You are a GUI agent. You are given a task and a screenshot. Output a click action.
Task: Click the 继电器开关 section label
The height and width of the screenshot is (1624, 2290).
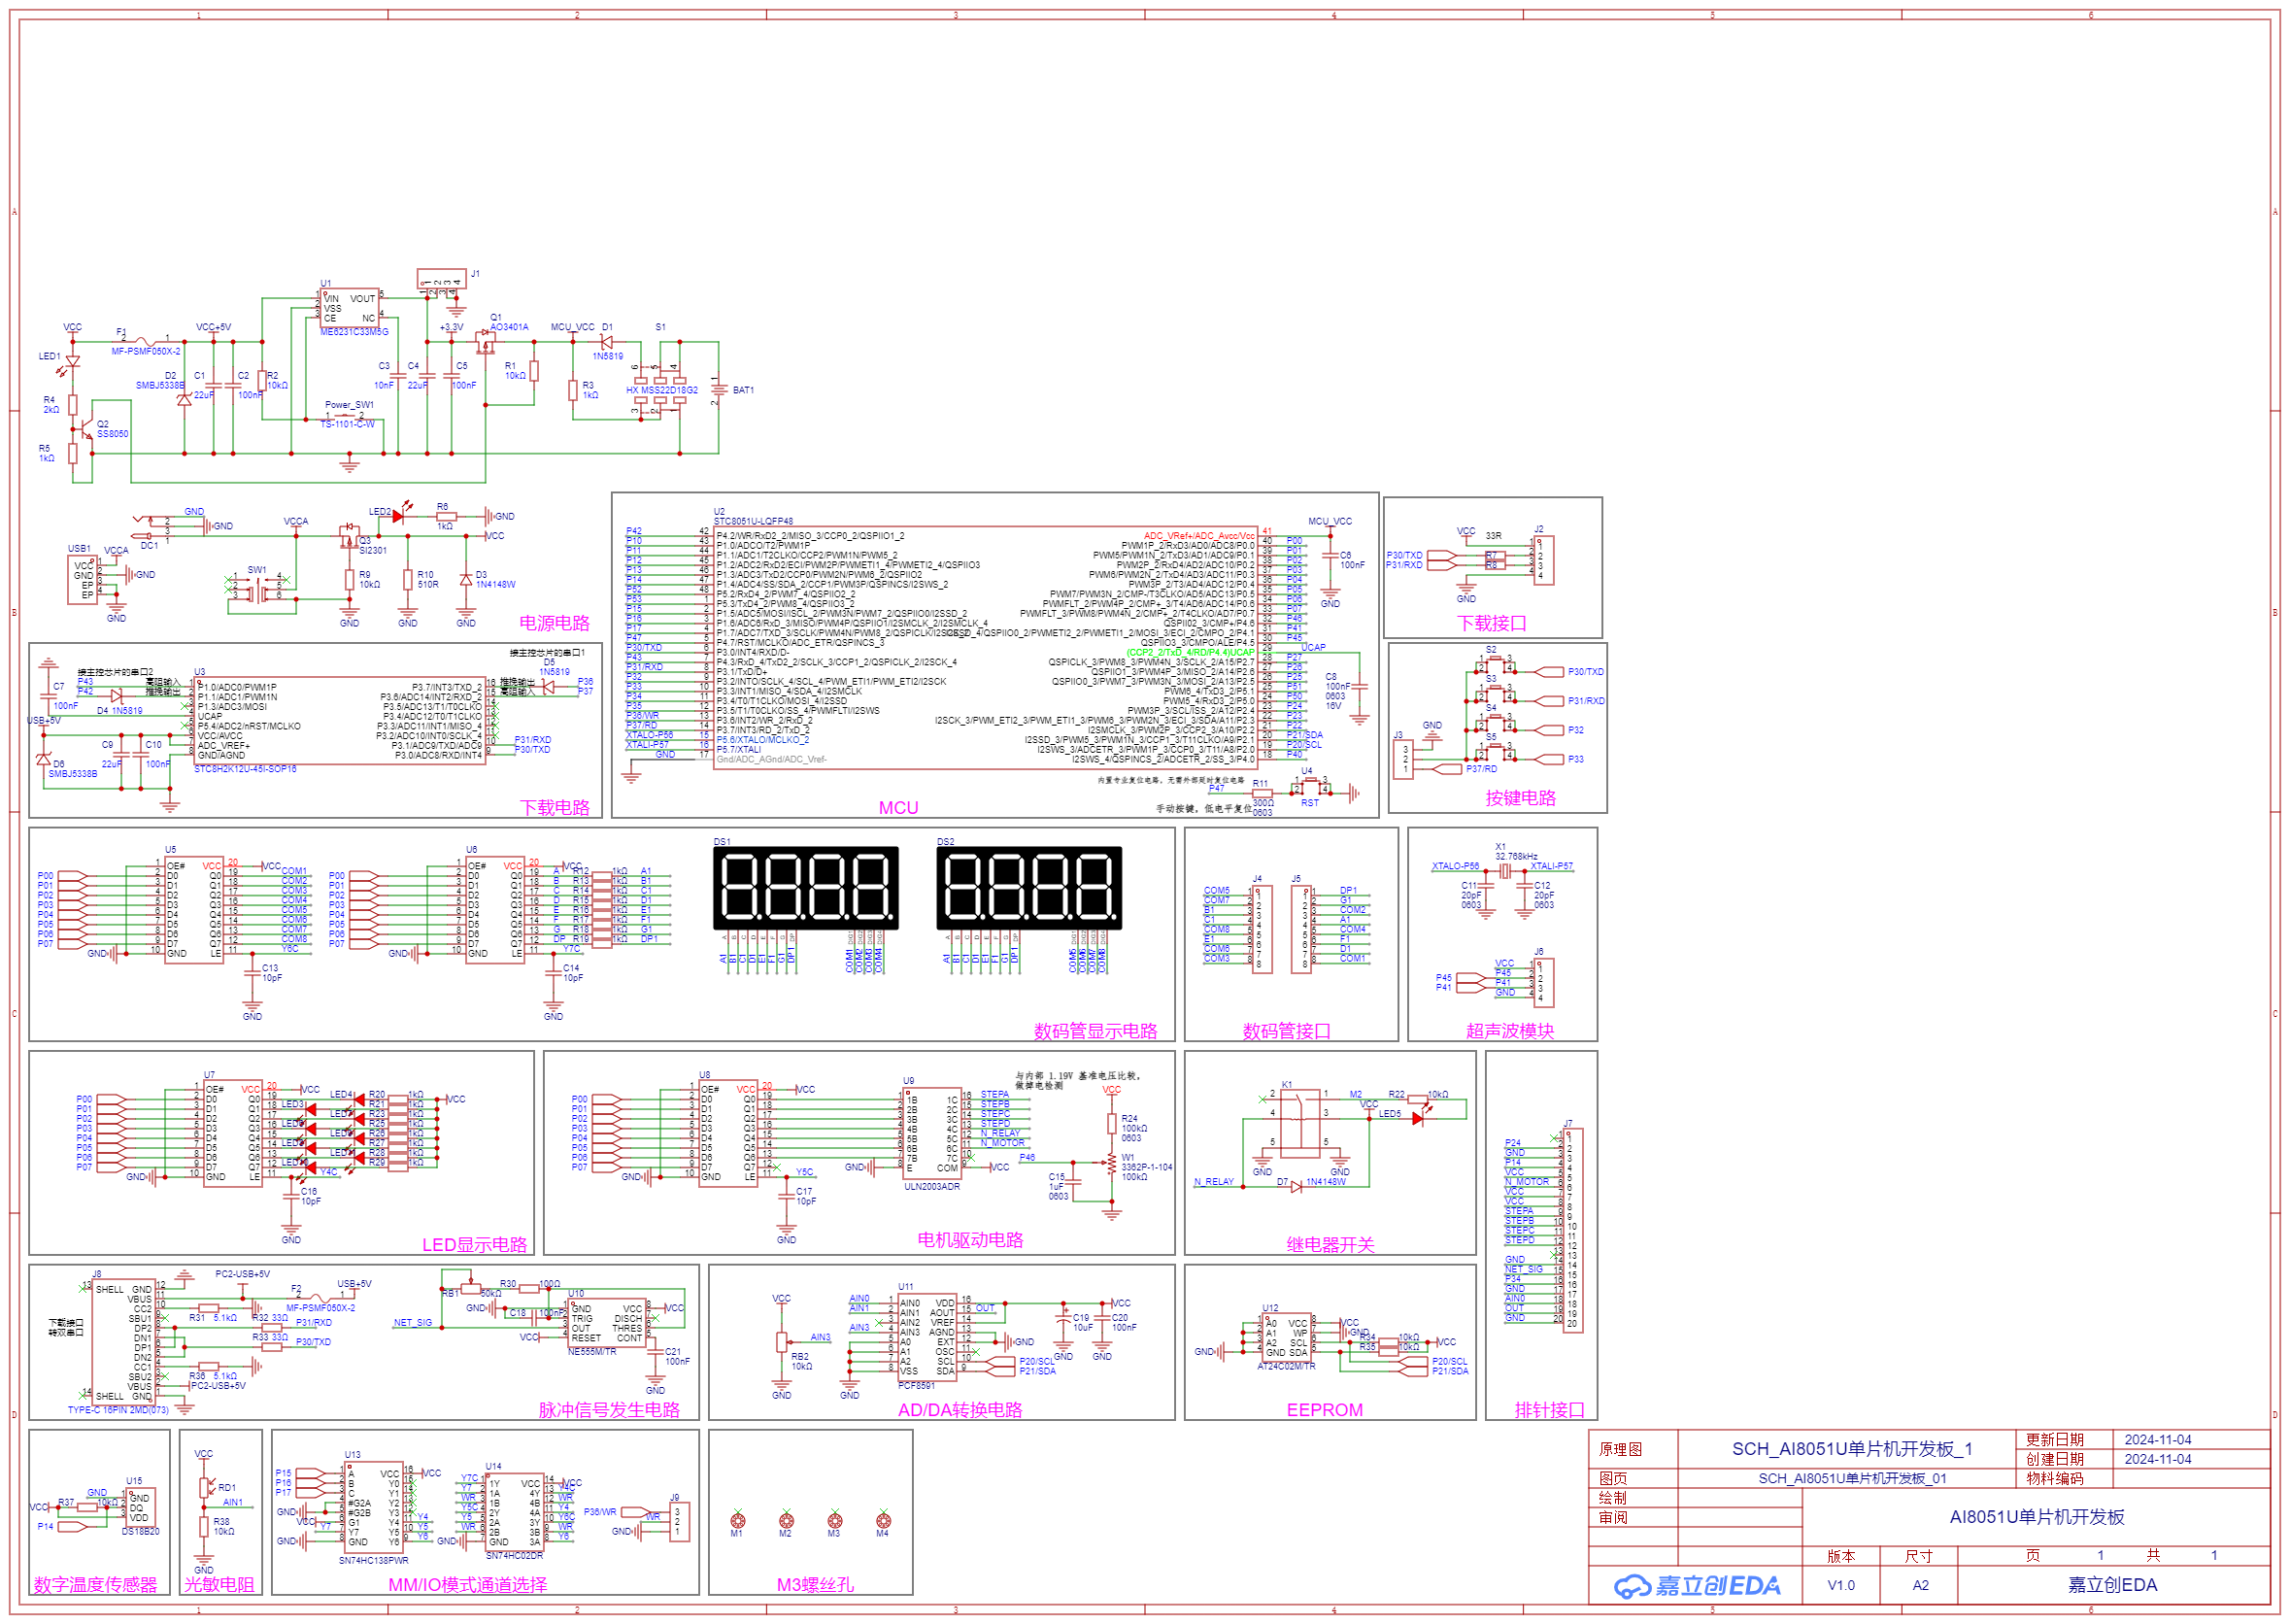(x=1330, y=1245)
